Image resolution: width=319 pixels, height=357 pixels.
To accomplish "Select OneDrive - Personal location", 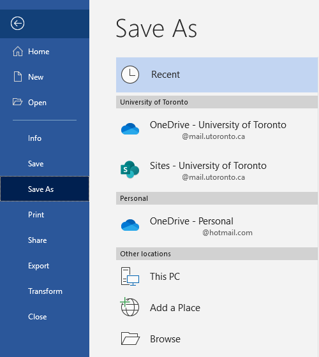I will [191, 221].
